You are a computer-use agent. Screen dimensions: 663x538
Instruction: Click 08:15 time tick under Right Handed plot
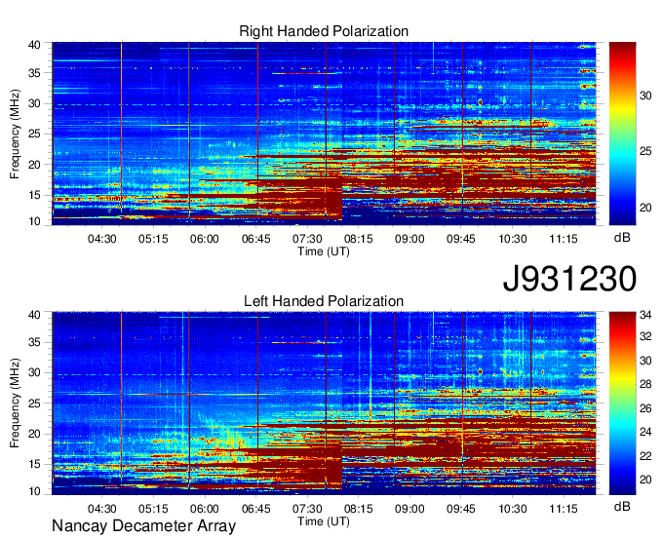pyautogui.click(x=358, y=239)
